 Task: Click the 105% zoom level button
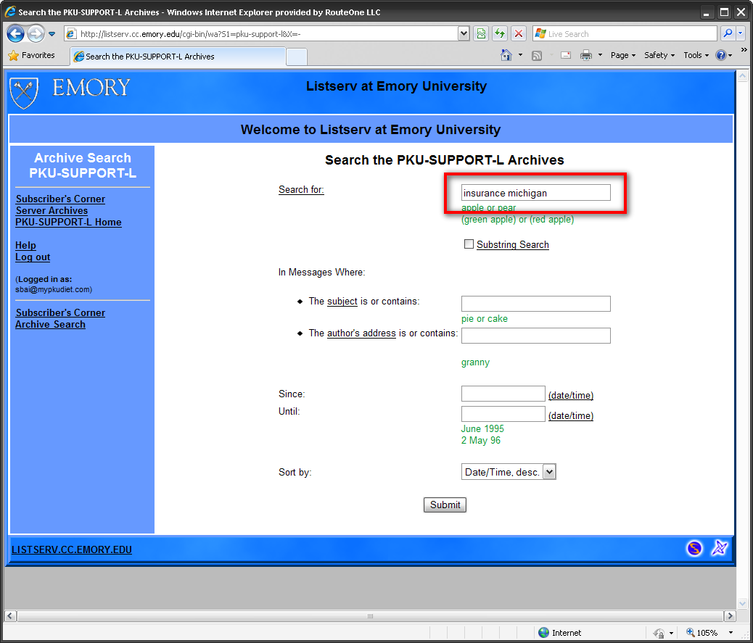coord(702,632)
